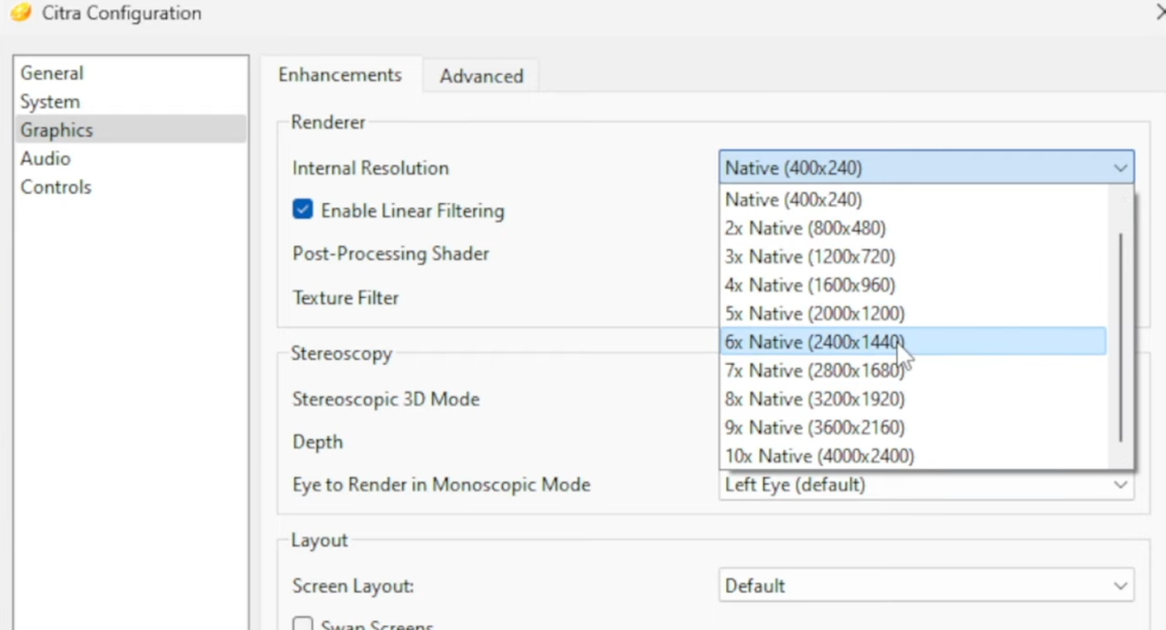Image resolution: width=1166 pixels, height=630 pixels.
Task: Choose 7x Native (2800x1680) resolution
Action: coord(913,370)
